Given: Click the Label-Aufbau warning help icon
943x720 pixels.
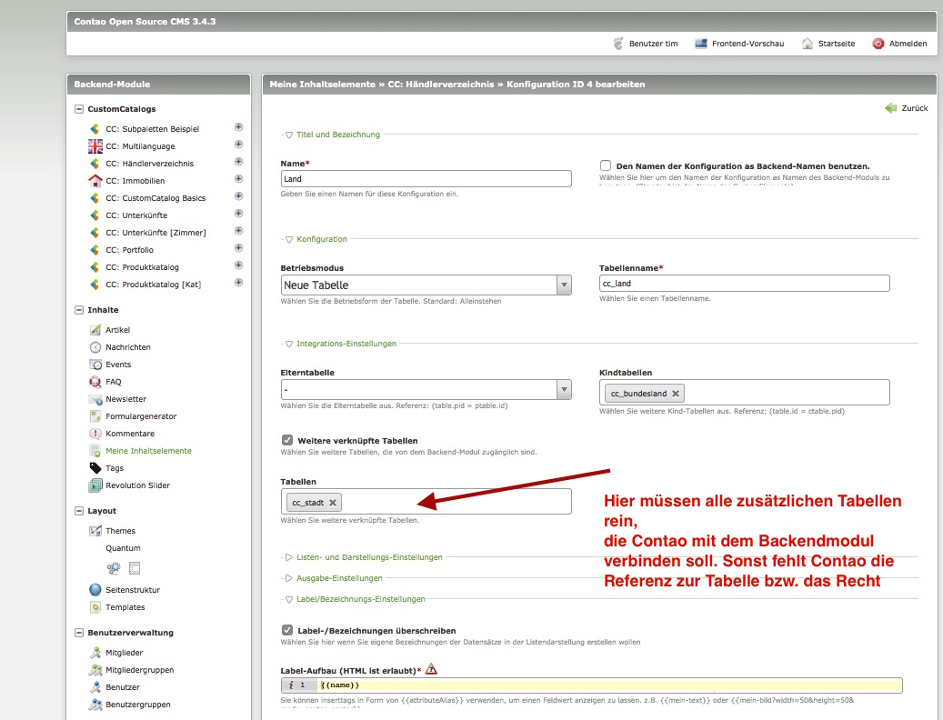Looking at the screenshot, I should click(x=432, y=669).
